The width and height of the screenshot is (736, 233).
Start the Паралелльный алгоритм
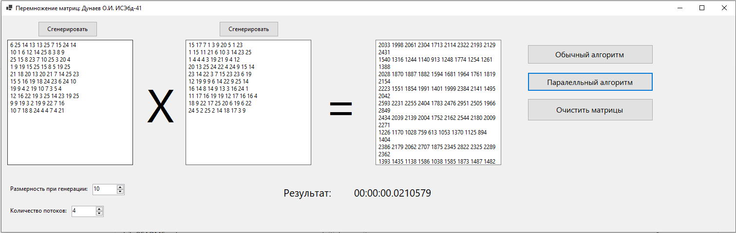point(590,82)
